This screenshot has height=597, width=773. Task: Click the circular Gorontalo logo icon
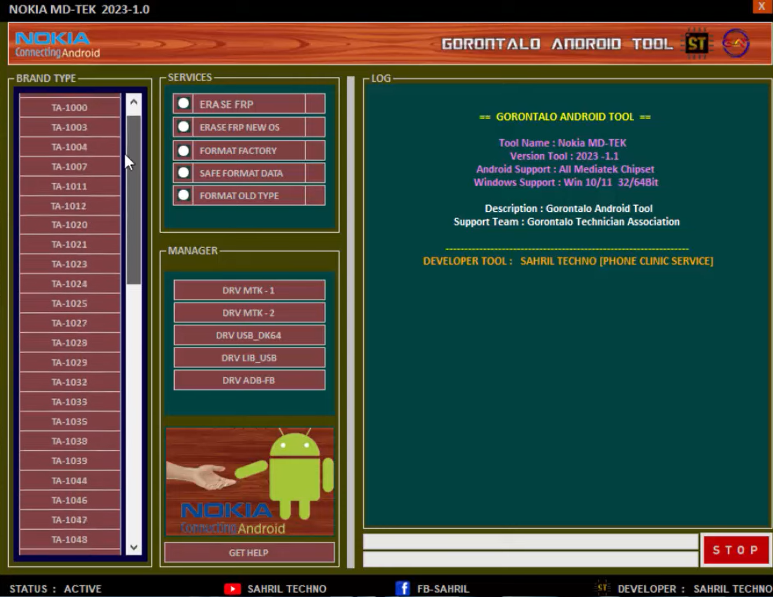tap(736, 43)
